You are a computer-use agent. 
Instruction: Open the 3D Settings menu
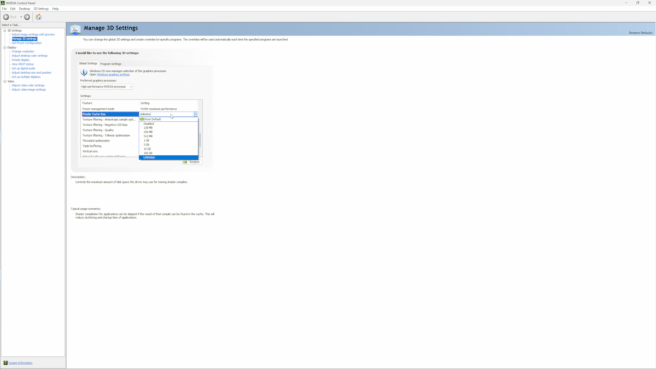(x=41, y=9)
